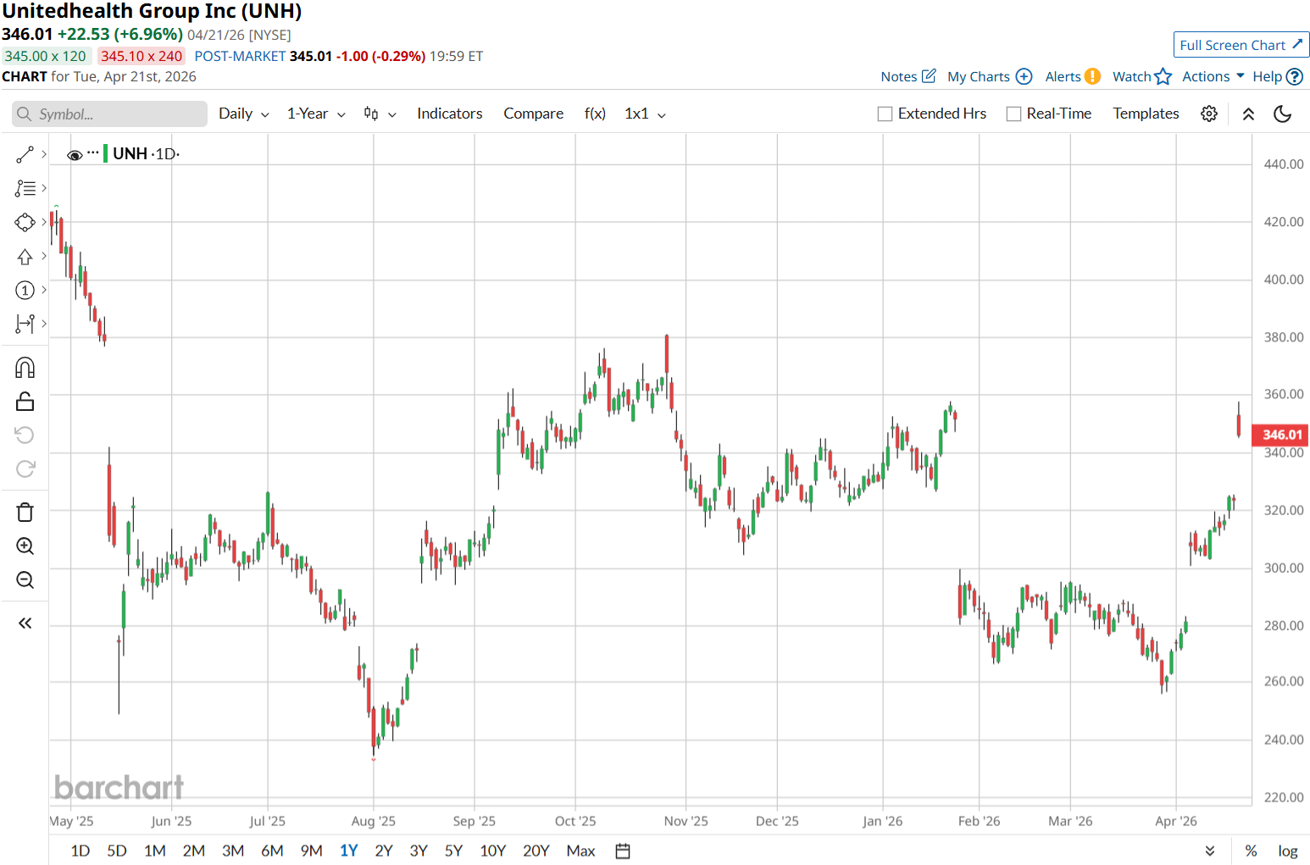
Task: Expand trend line tool options arrow
Action: click(x=44, y=154)
